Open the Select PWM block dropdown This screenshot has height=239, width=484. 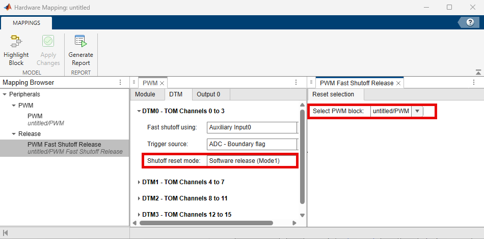pos(417,111)
